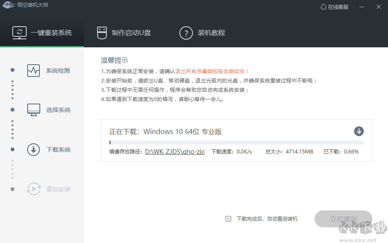Click the round download arrow icon in download panel
The height and width of the screenshot is (243, 388).
[359, 131]
